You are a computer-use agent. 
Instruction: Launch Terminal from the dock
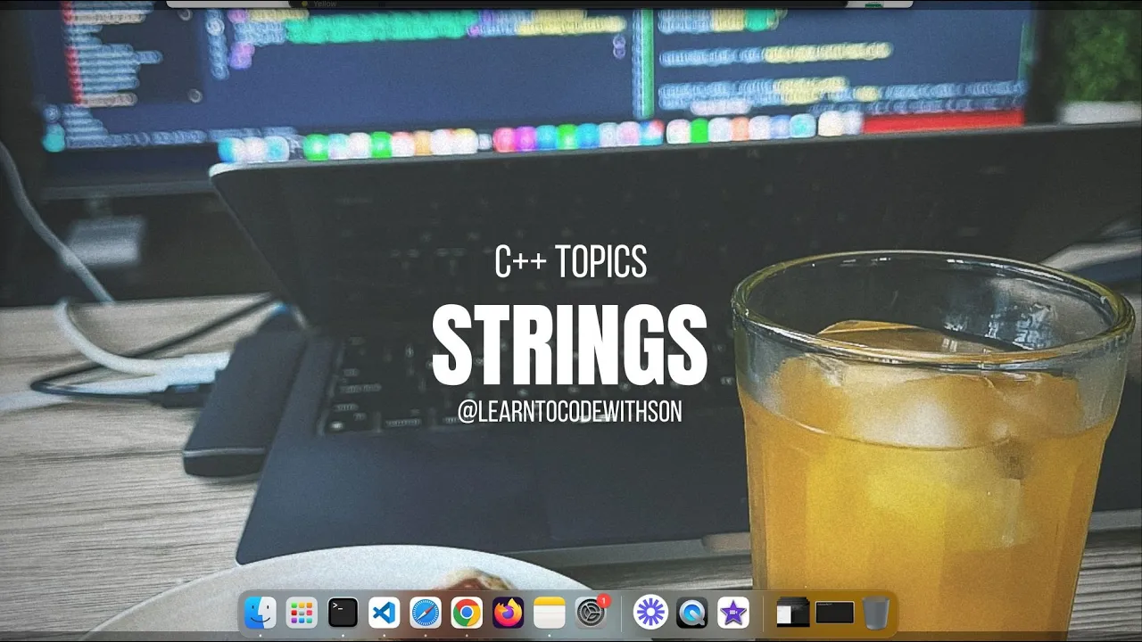[x=343, y=613]
